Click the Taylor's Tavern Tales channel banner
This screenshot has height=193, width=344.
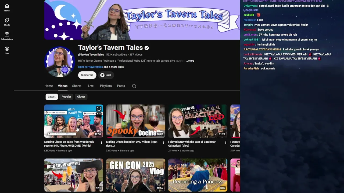142,20
